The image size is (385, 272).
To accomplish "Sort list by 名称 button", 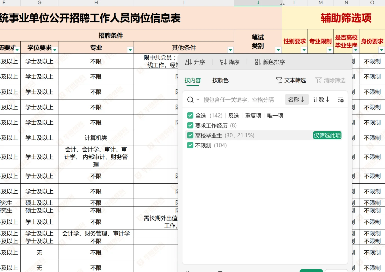I will click(x=297, y=100).
